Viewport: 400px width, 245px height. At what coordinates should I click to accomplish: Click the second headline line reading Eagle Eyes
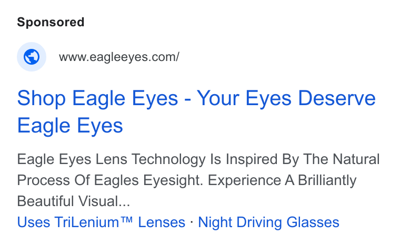pos(70,126)
